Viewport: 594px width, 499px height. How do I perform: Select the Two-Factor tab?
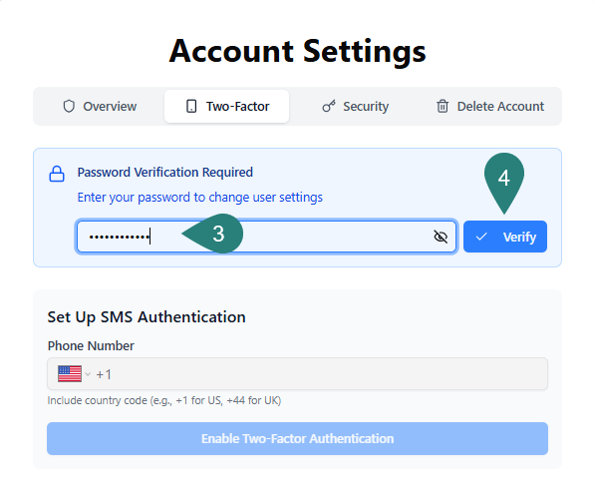pos(226,106)
